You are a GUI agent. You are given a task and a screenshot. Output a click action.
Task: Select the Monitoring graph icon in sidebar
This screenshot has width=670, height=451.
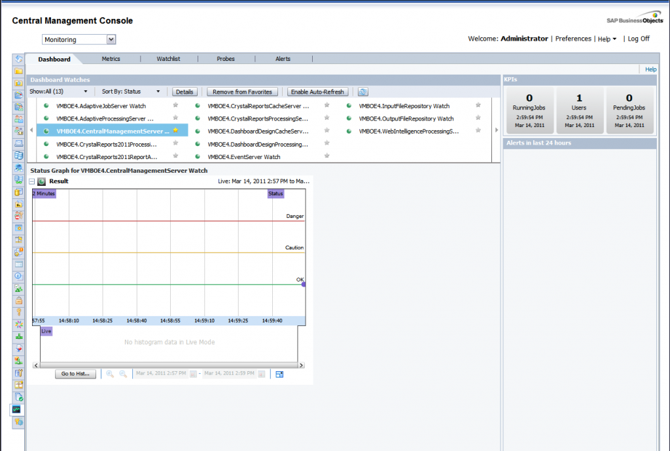(16, 410)
